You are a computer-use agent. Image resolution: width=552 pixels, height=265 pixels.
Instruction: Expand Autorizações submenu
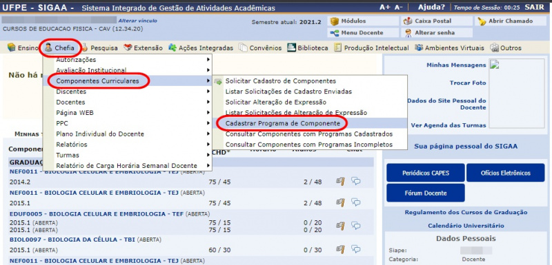128,60
